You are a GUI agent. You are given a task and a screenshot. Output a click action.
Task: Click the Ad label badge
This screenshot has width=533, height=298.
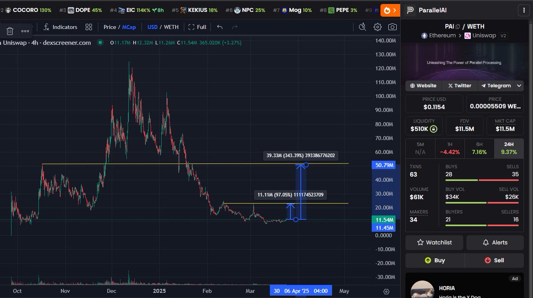point(515,279)
